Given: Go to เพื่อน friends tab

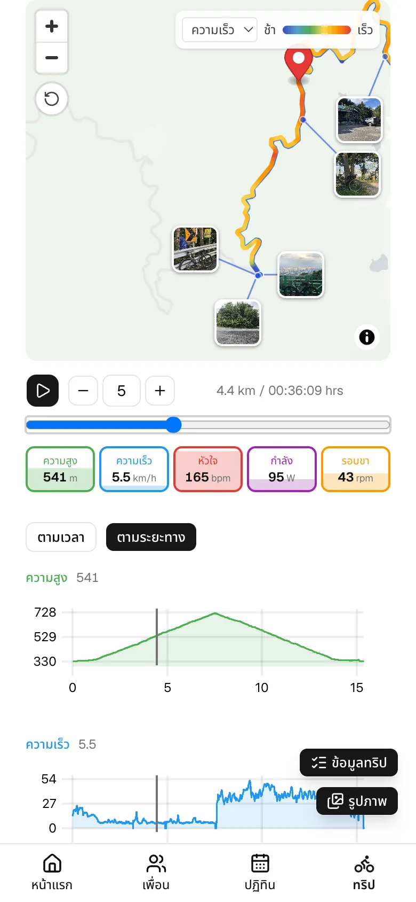Looking at the screenshot, I should [156, 872].
